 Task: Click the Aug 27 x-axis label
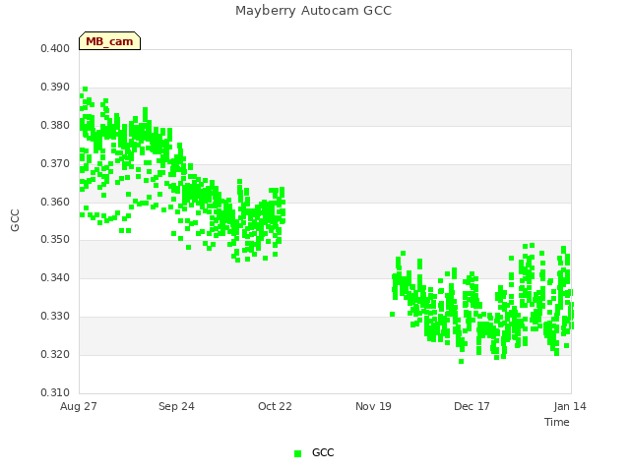79,406
